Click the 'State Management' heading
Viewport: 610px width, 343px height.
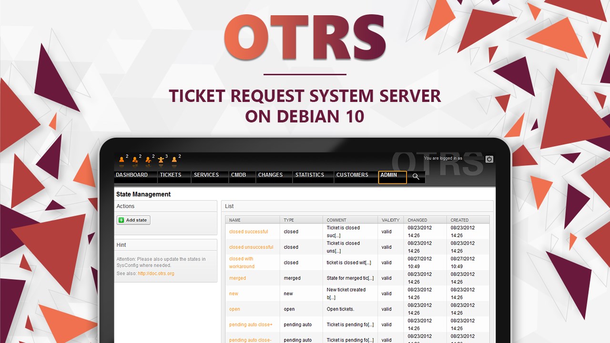click(x=143, y=194)
